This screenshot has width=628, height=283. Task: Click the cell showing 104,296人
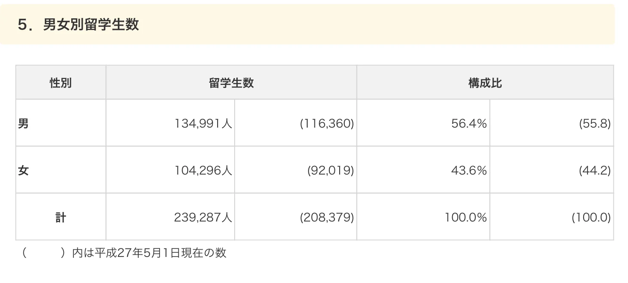[x=170, y=170]
